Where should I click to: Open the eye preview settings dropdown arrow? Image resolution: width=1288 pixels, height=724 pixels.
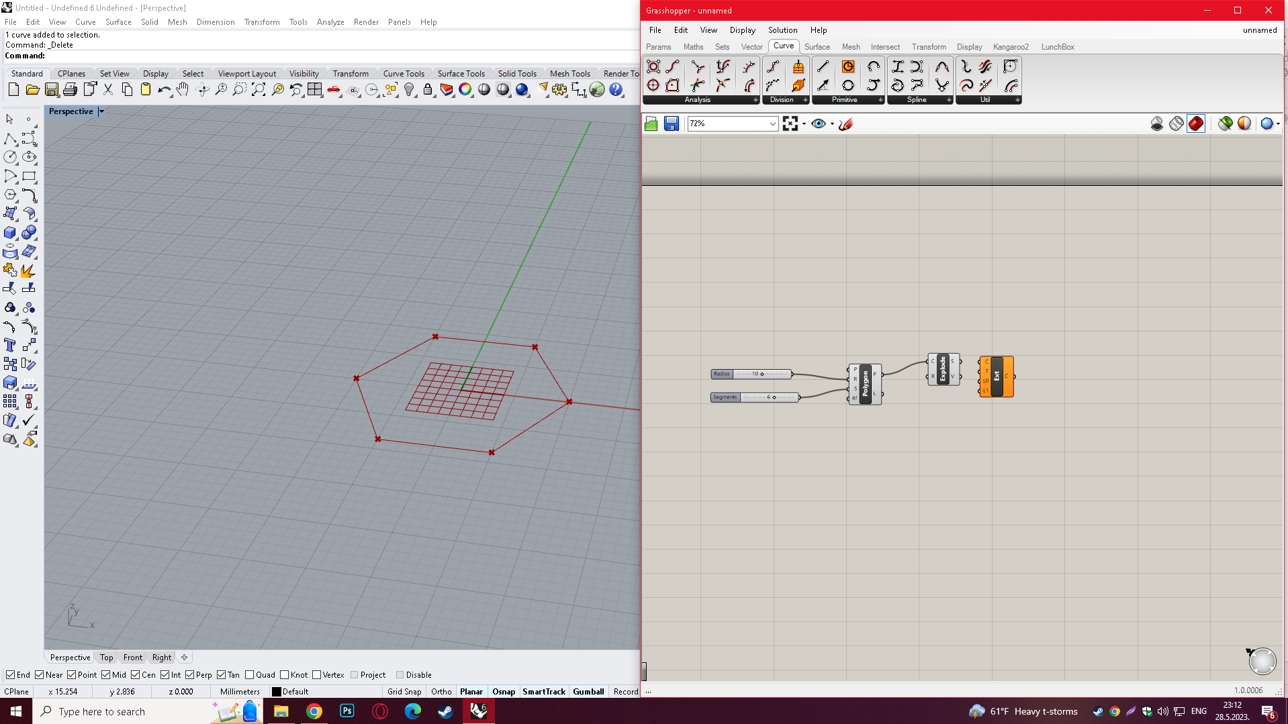tap(832, 123)
